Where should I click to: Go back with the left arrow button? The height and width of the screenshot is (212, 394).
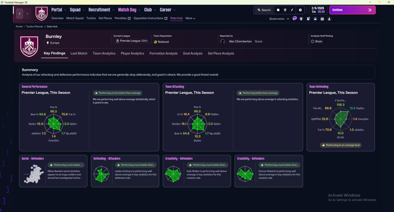[x=20, y=14]
